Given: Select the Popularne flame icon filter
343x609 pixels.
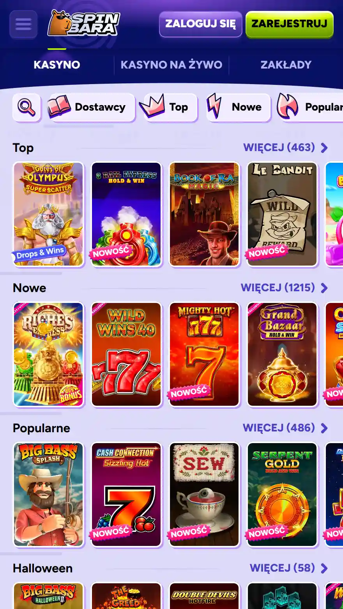Looking at the screenshot, I should pos(287,106).
